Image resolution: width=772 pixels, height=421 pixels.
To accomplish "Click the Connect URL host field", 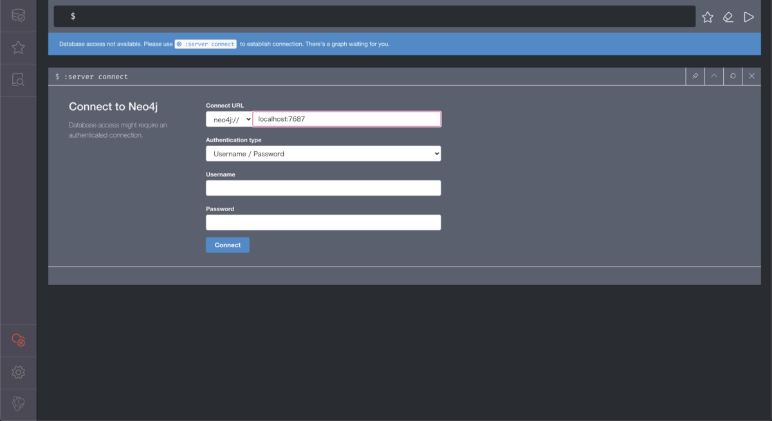I will [x=347, y=119].
